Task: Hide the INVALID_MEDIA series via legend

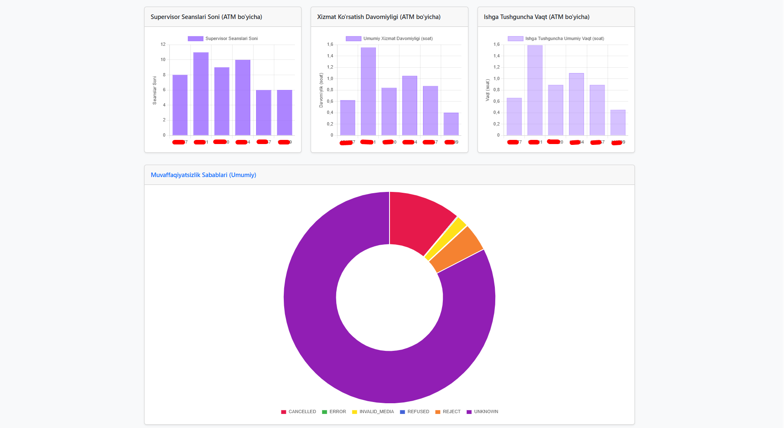Action: click(x=373, y=412)
